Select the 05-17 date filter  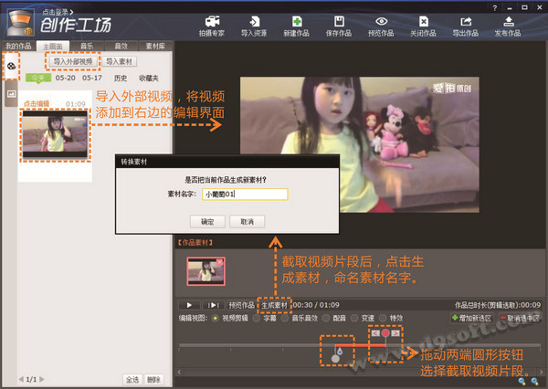point(92,78)
